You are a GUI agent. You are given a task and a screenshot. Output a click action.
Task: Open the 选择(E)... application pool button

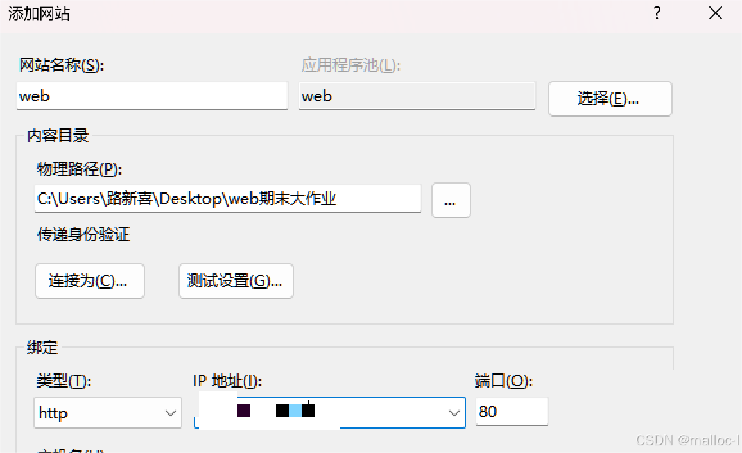tap(610, 98)
